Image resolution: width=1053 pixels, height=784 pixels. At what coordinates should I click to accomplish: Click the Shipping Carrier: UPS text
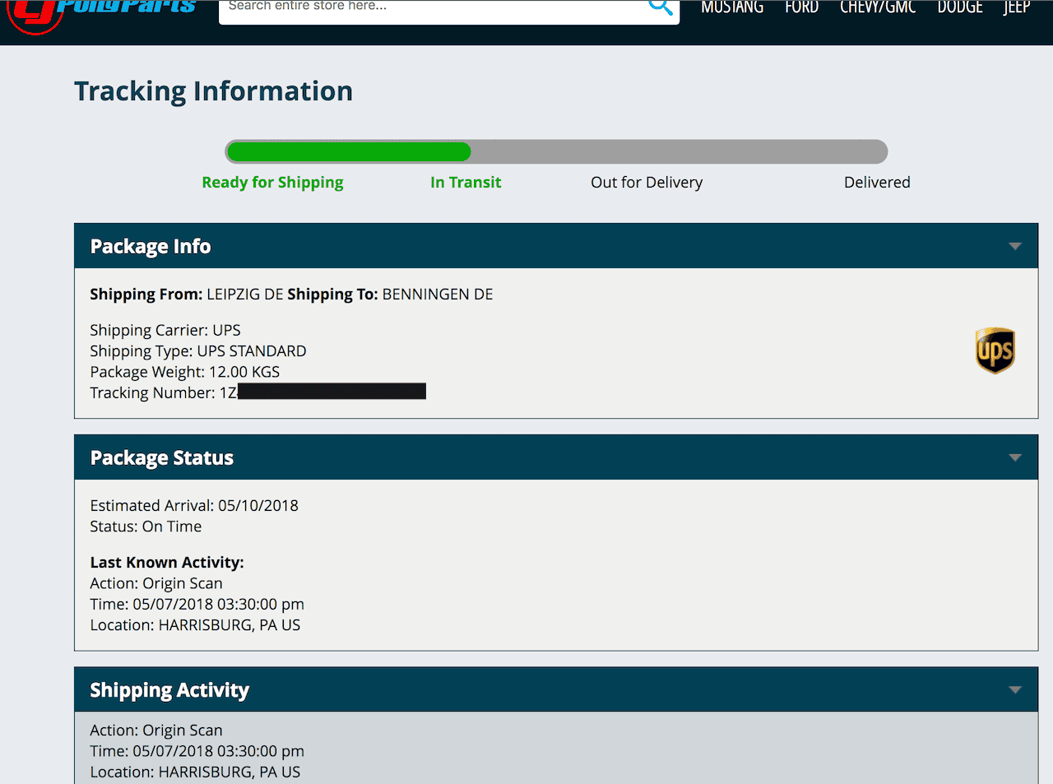pyautogui.click(x=165, y=331)
